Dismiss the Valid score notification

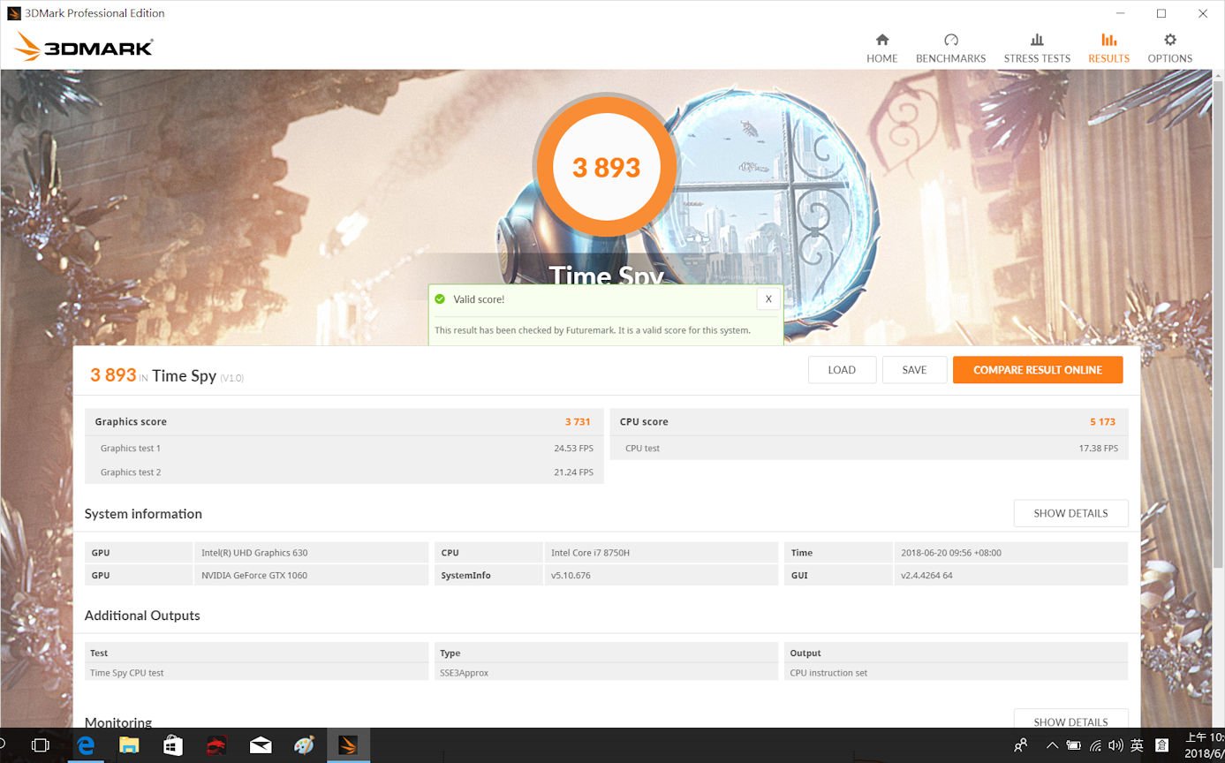[x=768, y=299]
